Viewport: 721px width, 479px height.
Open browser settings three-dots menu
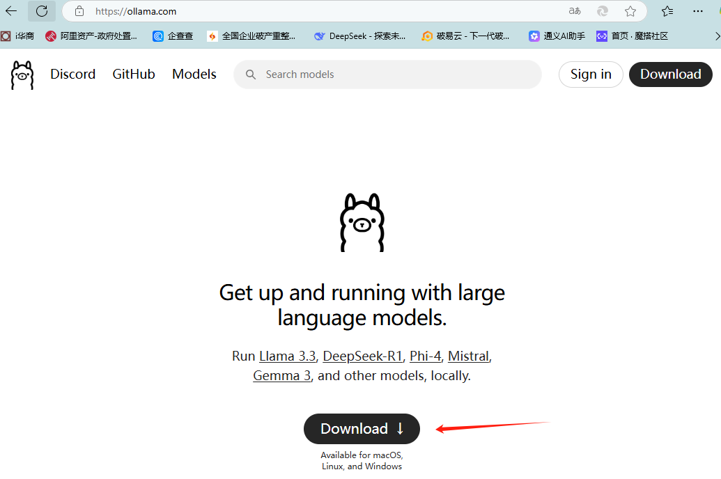click(x=698, y=11)
